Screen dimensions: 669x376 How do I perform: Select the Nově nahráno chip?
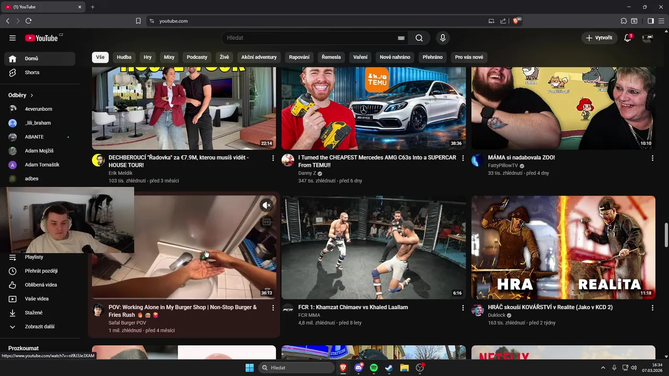[395, 57]
